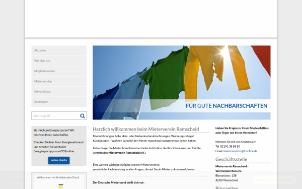Click heading Herzlich willkommen beim Mieterverein Remscheid

click(146, 129)
